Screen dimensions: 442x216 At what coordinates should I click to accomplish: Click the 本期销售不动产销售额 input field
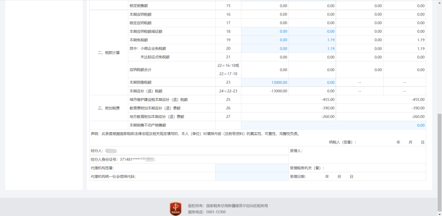tap(333, 125)
